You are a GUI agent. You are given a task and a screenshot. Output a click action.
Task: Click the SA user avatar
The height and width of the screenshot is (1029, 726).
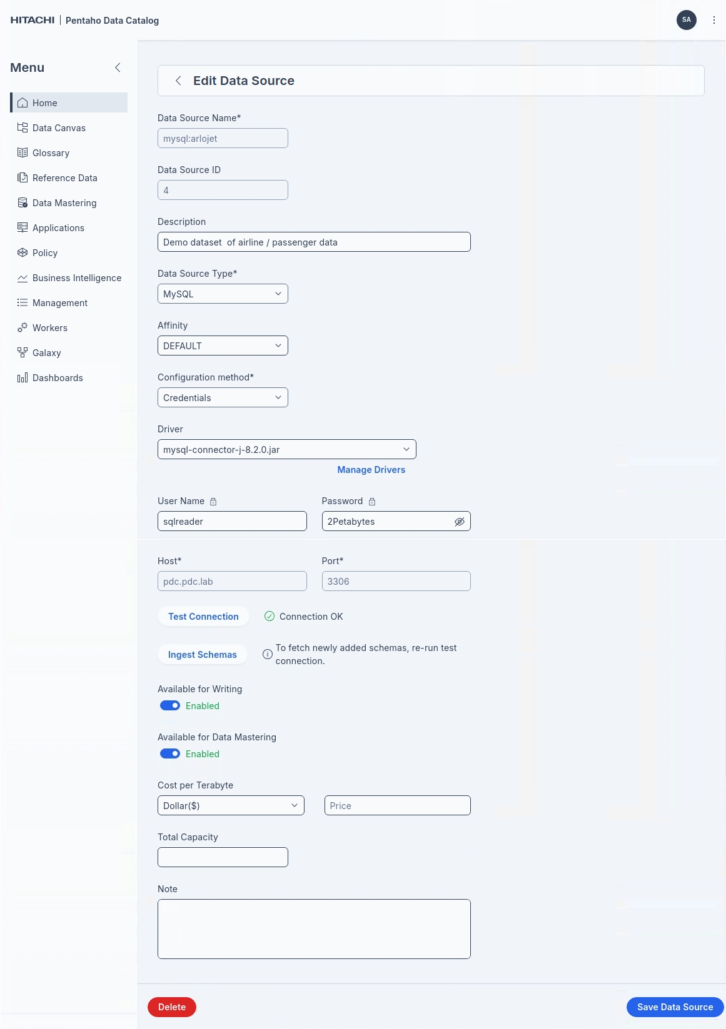pos(686,20)
